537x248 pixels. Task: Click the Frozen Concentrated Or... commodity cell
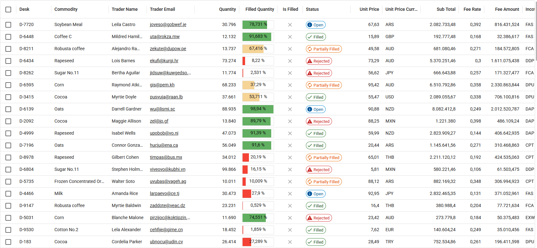[x=79, y=181]
